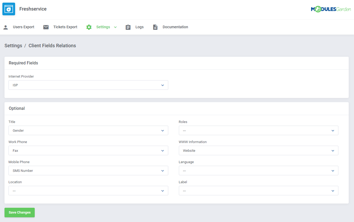The width and height of the screenshot is (354, 222).
Task: Open the WWW Information dropdown showing Website
Action: 259,150
